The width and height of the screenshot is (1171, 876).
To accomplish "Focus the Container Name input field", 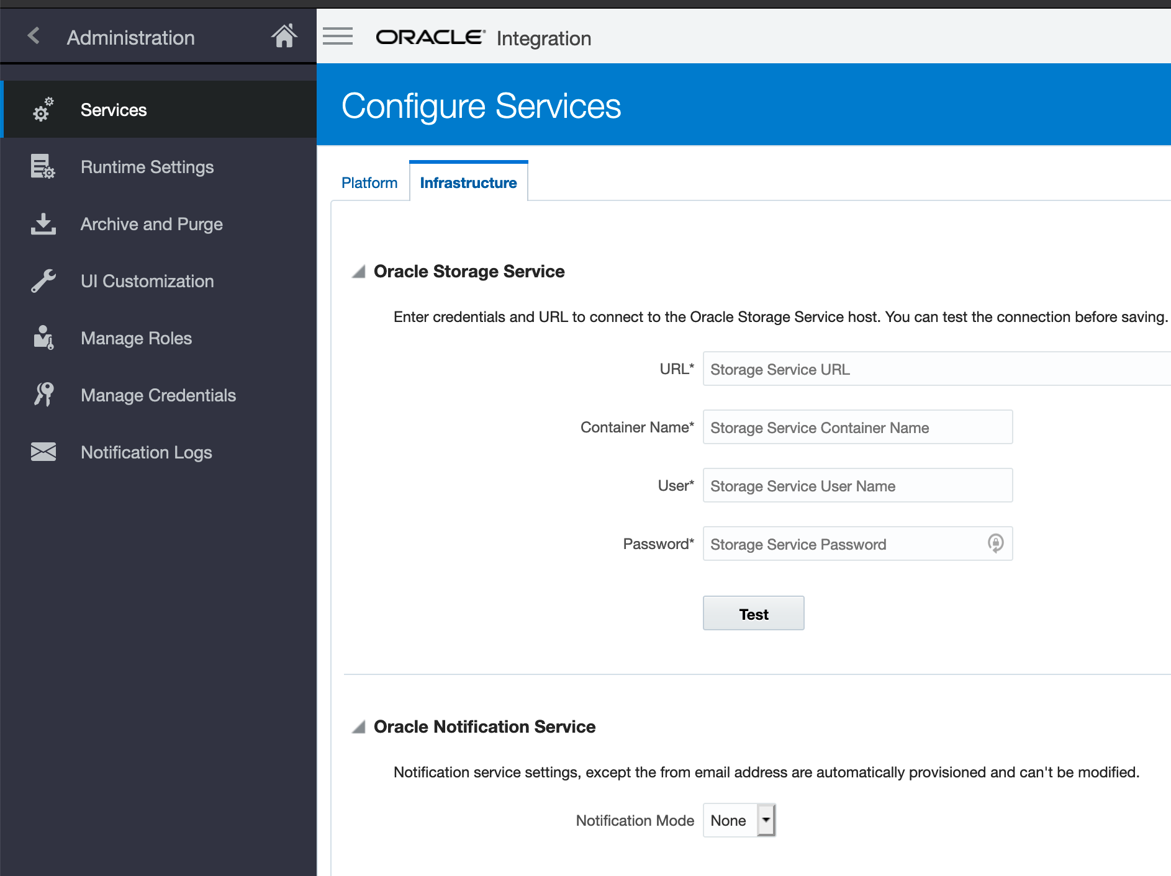I will [x=857, y=427].
